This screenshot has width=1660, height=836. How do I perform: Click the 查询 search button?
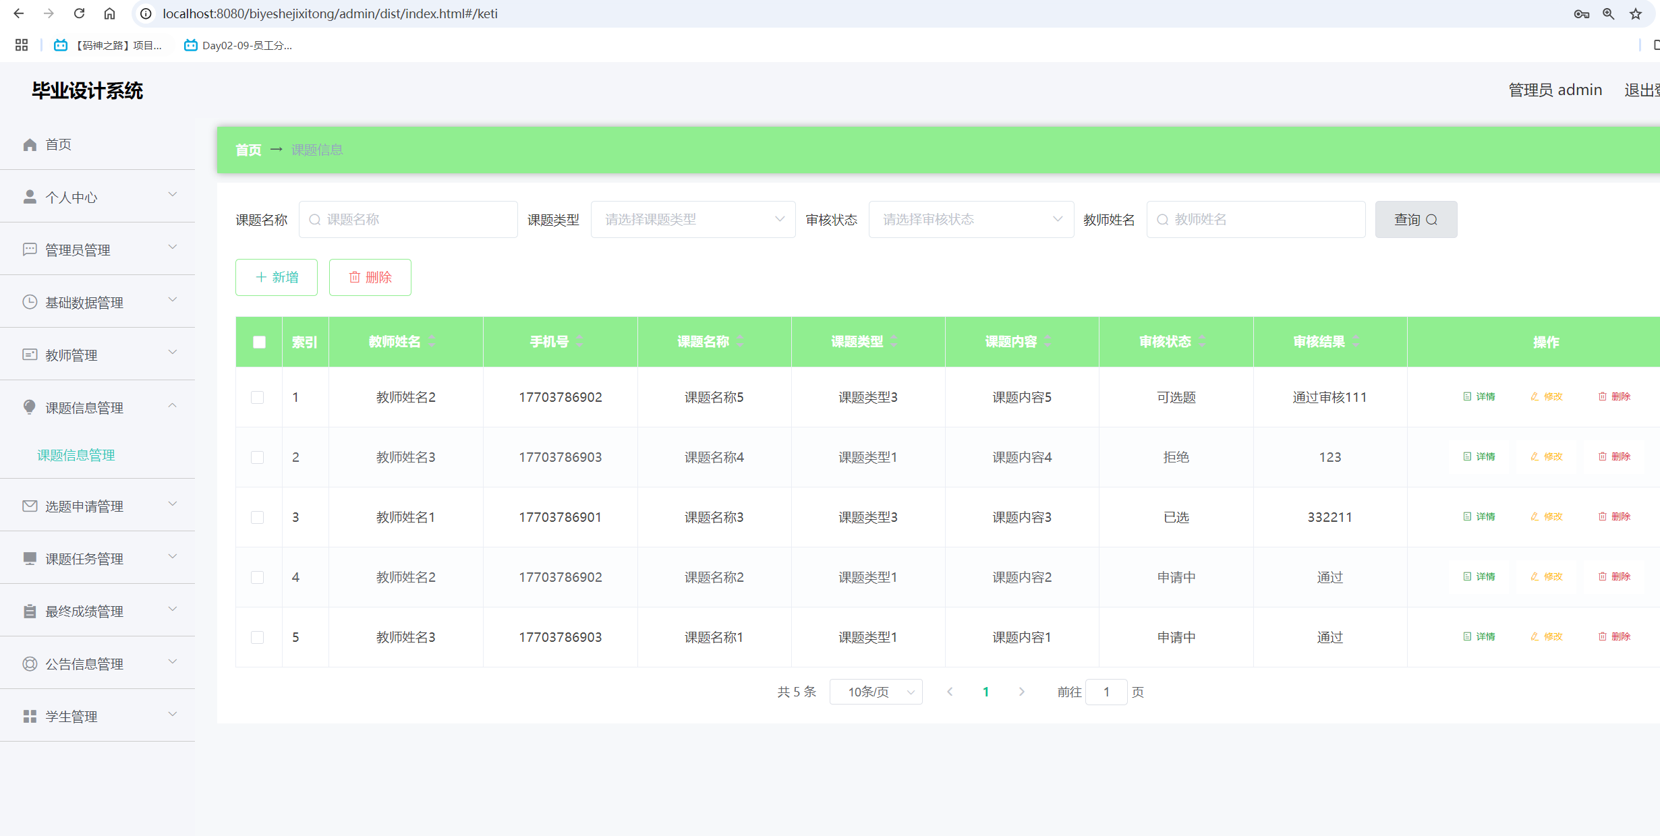[1416, 219]
